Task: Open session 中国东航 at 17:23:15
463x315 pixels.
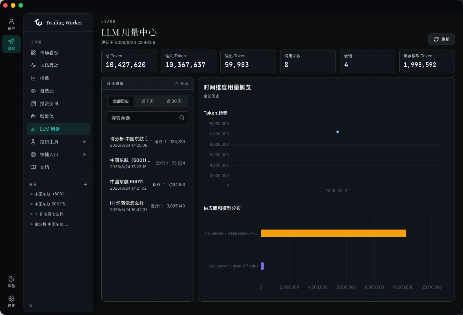Action: pyautogui.click(x=148, y=163)
